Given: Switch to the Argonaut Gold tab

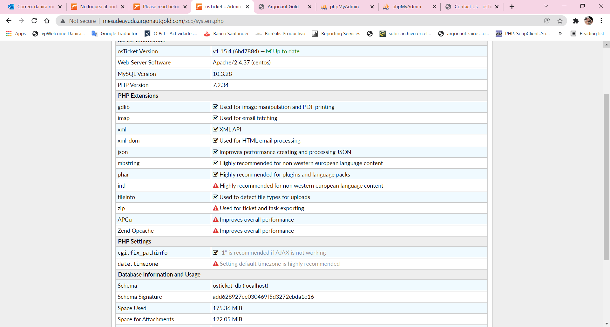Looking at the screenshot, I should (283, 7).
